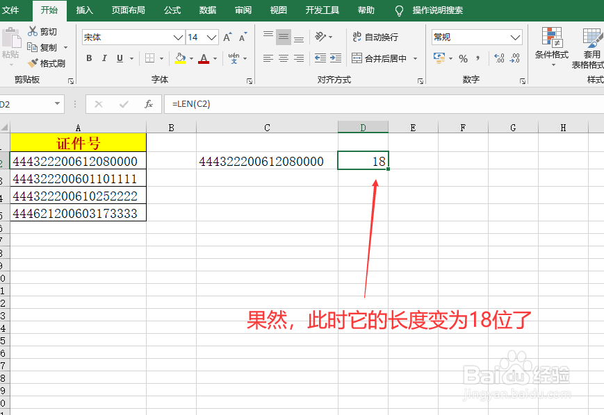Image resolution: width=604 pixels, height=415 pixels.
Task: Toggle bold formatting
Action: (88, 58)
